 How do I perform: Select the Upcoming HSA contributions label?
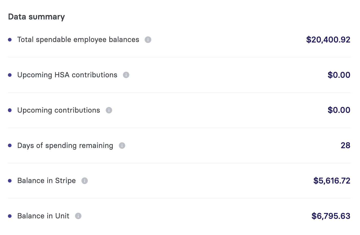coord(67,75)
